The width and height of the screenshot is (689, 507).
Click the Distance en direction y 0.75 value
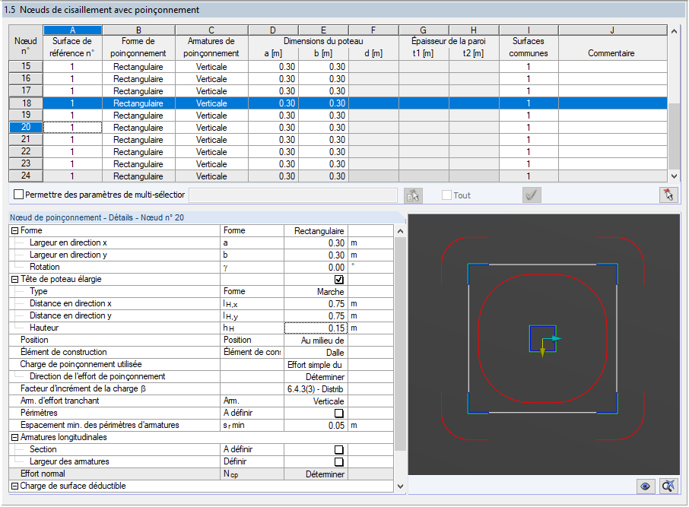(316, 316)
